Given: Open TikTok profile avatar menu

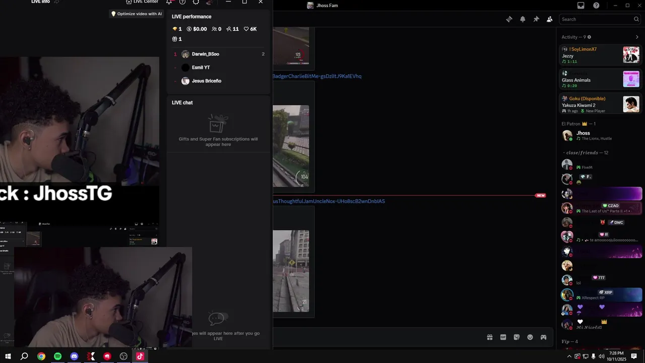Looking at the screenshot, I should [x=209, y=2].
